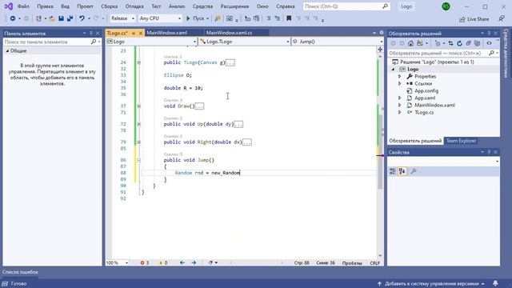Collapse the Jump() method outline
This screenshot has width=512, height=288.
pyautogui.click(x=138, y=160)
